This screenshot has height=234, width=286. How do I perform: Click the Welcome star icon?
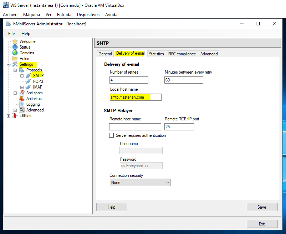15,41
